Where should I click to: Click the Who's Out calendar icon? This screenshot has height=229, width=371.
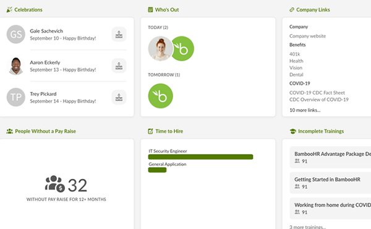(150, 10)
